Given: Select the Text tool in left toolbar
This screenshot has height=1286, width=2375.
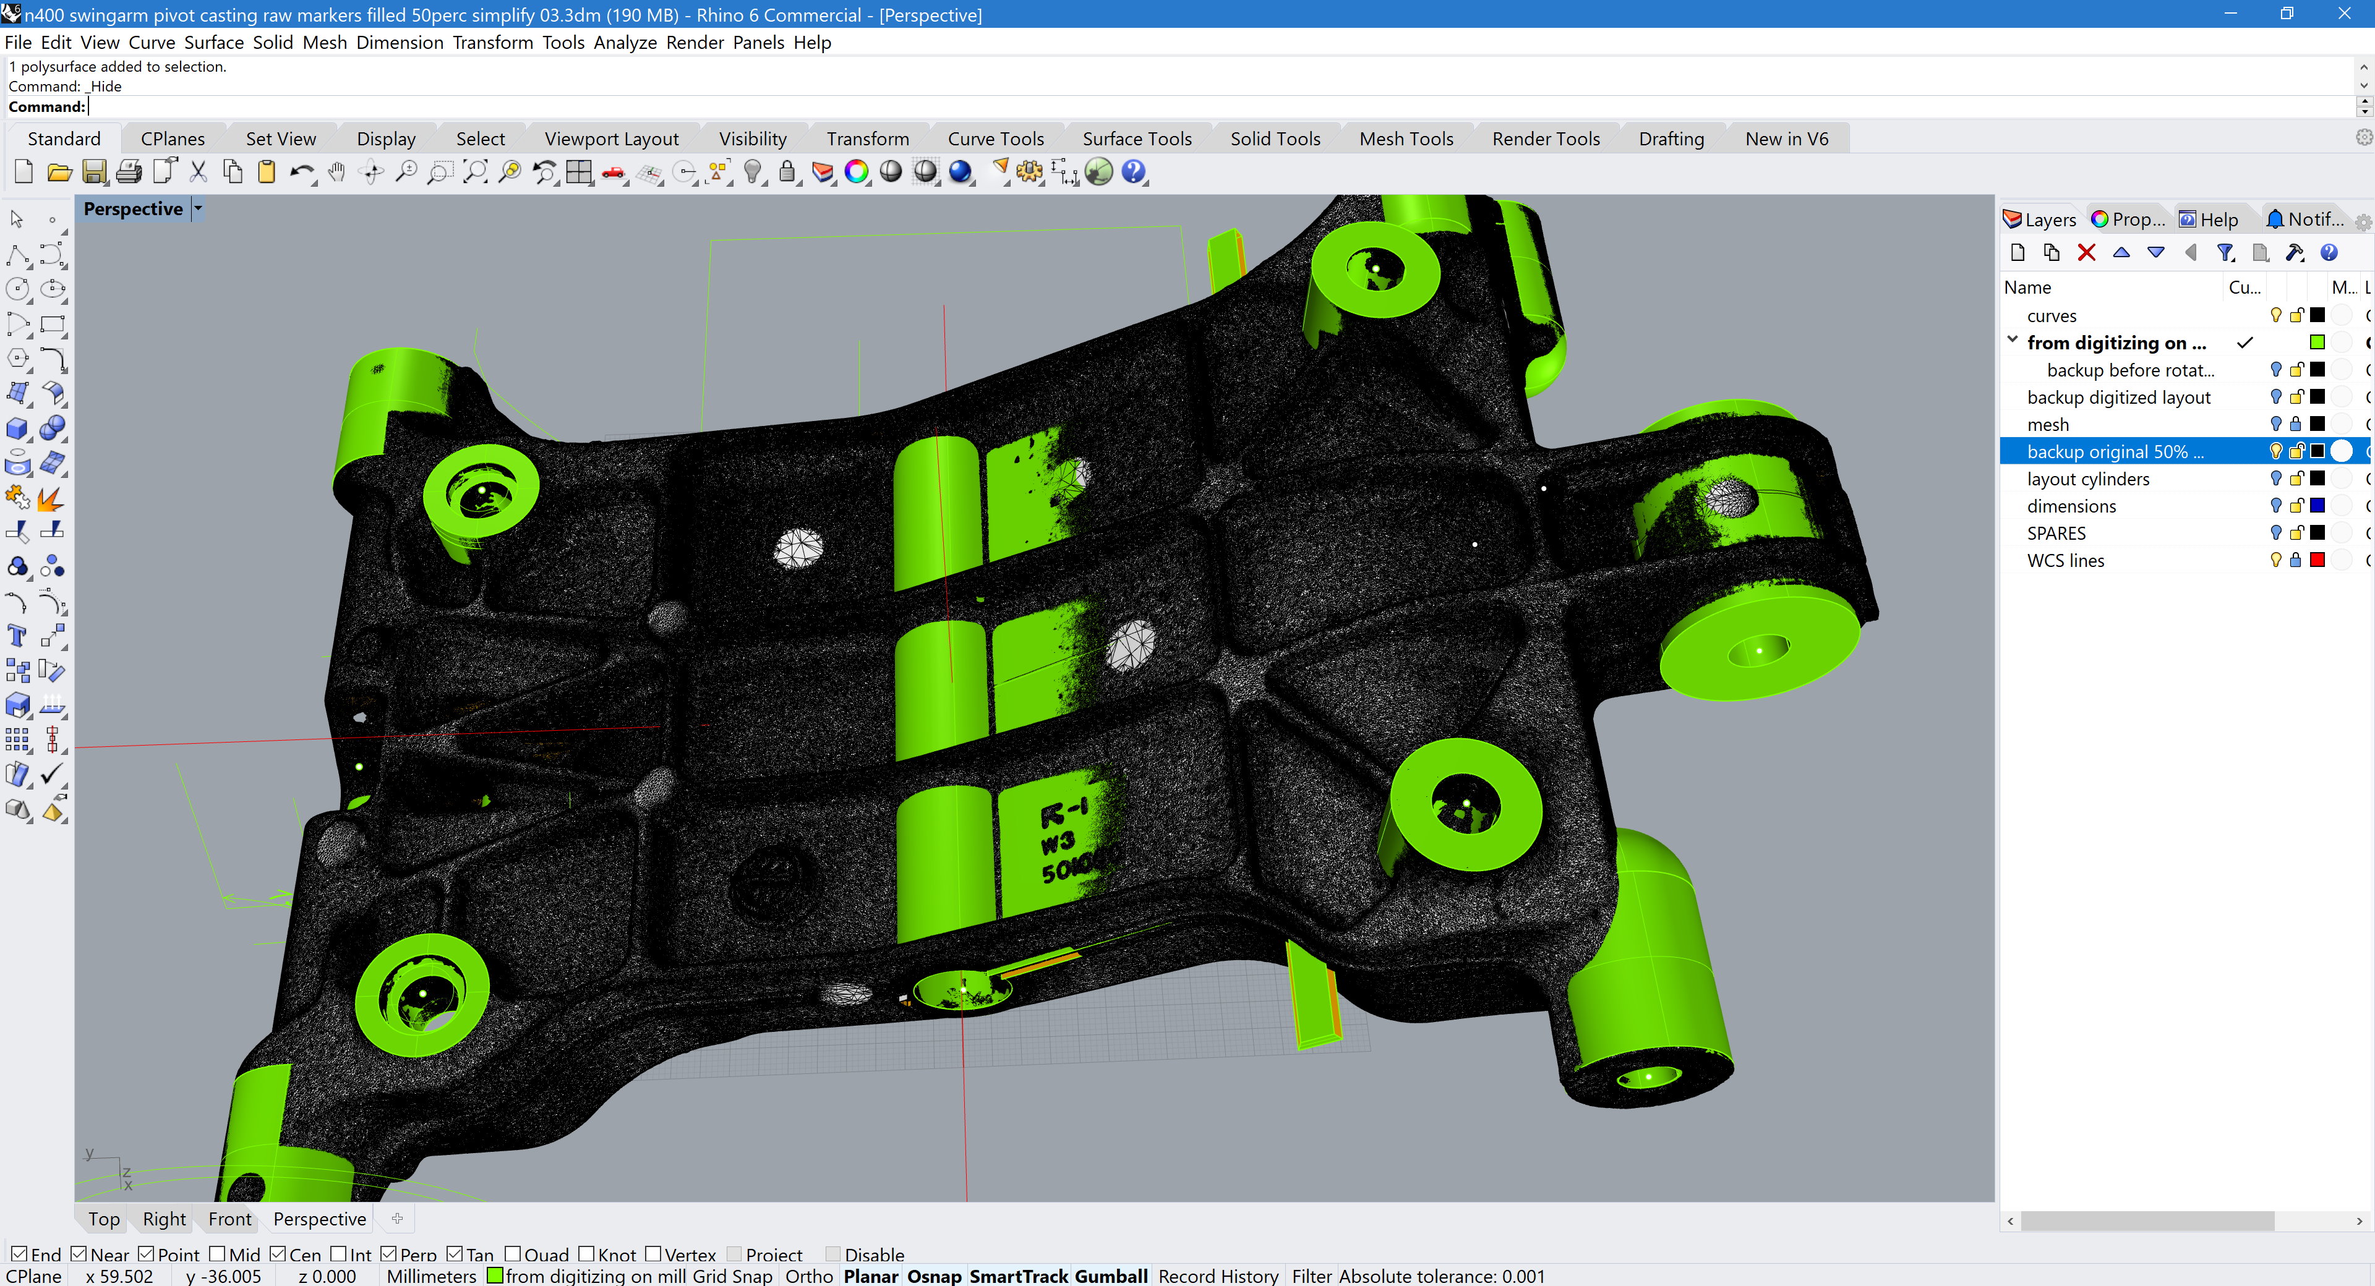Looking at the screenshot, I should coord(17,636).
